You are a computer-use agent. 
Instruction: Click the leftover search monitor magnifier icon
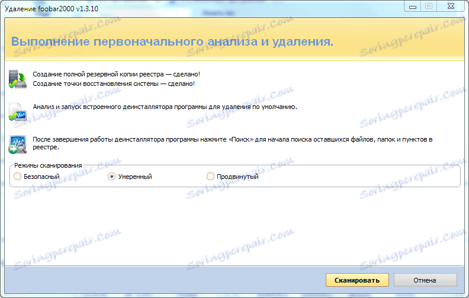point(17,144)
